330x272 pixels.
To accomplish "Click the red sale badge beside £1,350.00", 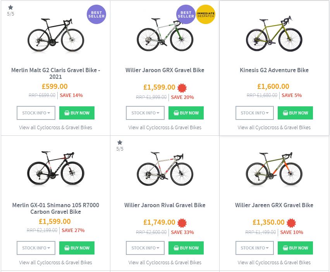I will pos(291,223).
